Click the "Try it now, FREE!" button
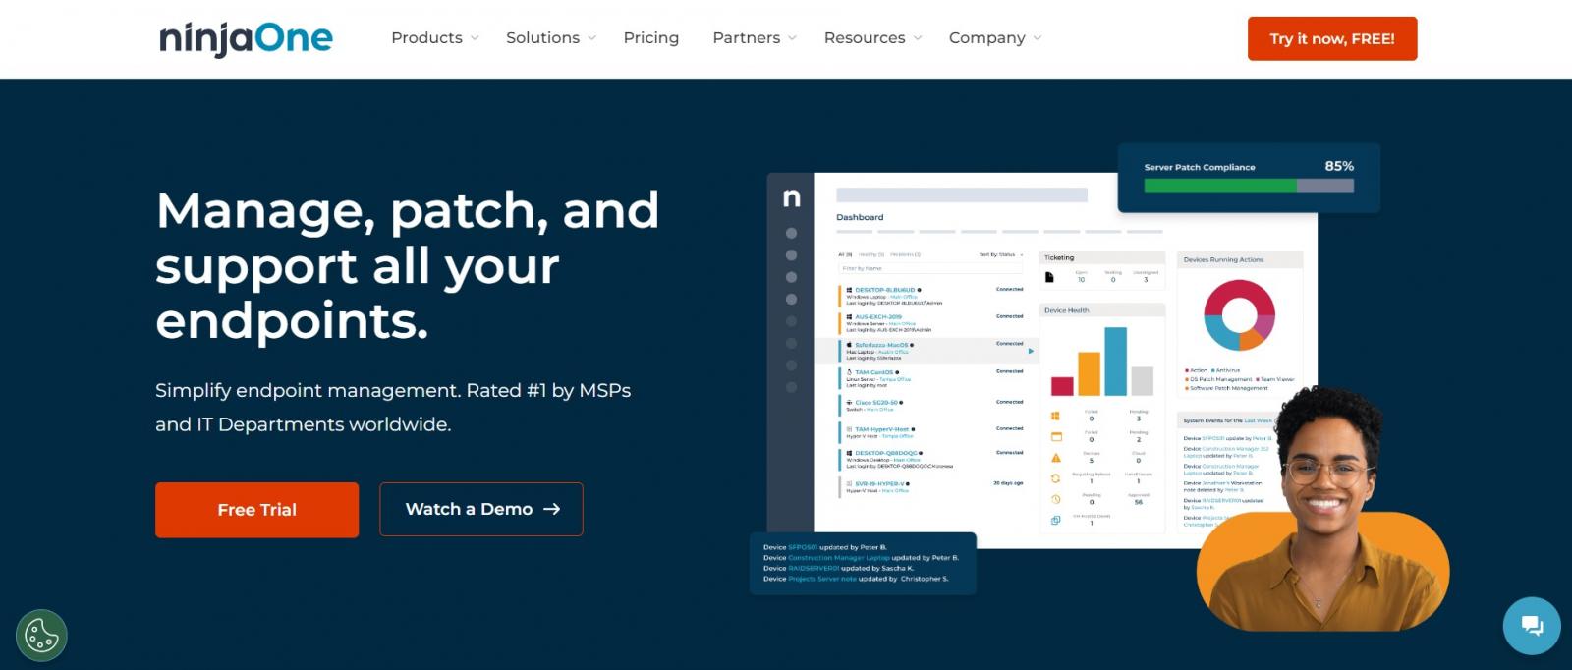1572x670 pixels. tap(1332, 38)
